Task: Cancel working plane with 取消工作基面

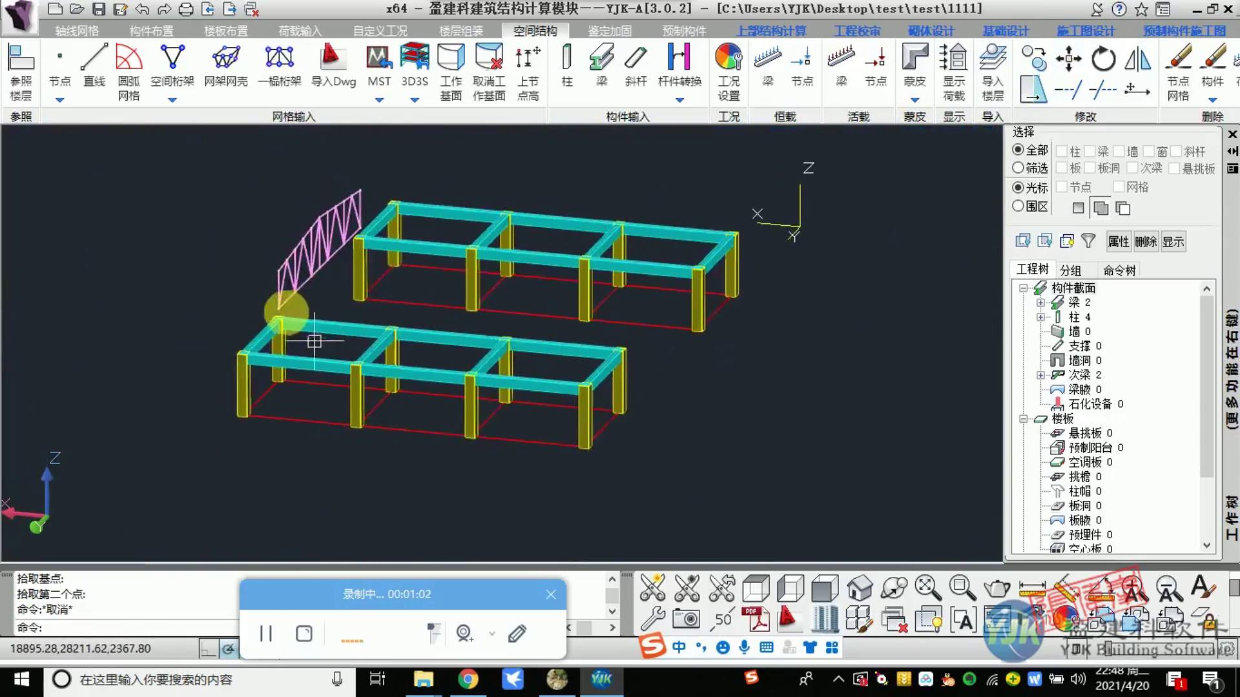Action: (x=489, y=72)
